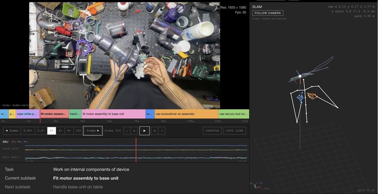The width and height of the screenshot is (378, 194).
Task: Click the video frame preview
Action: click(x=125, y=56)
